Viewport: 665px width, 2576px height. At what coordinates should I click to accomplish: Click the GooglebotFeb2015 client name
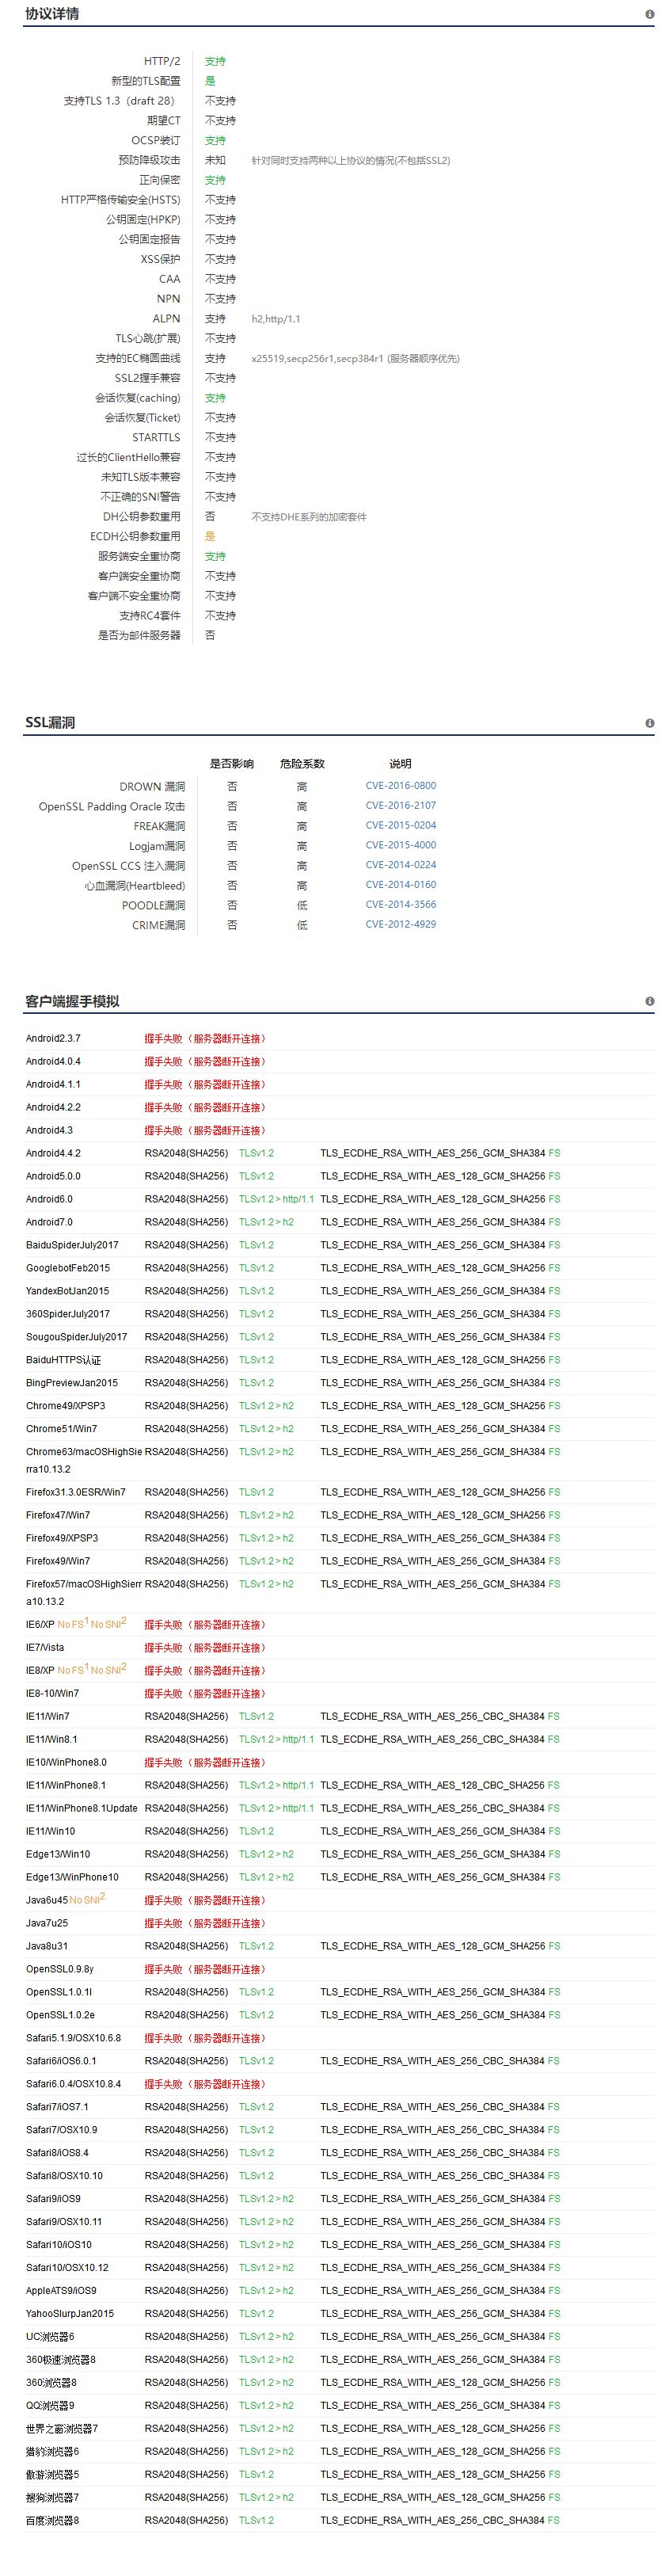pyautogui.click(x=68, y=1268)
